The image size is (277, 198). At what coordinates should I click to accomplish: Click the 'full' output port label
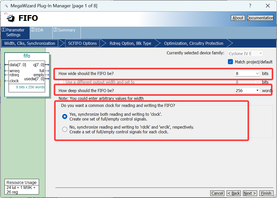(x=42, y=71)
